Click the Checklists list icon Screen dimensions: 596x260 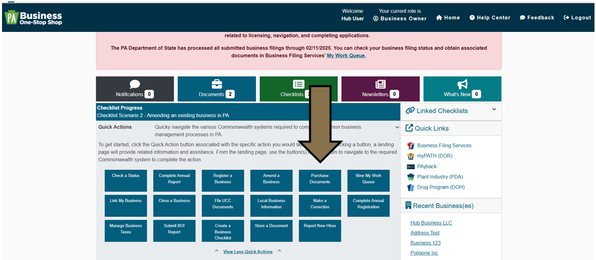coord(299,84)
